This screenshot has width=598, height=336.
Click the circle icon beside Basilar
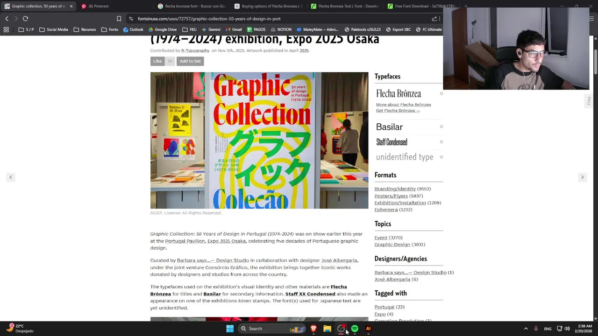[x=441, y=127]
